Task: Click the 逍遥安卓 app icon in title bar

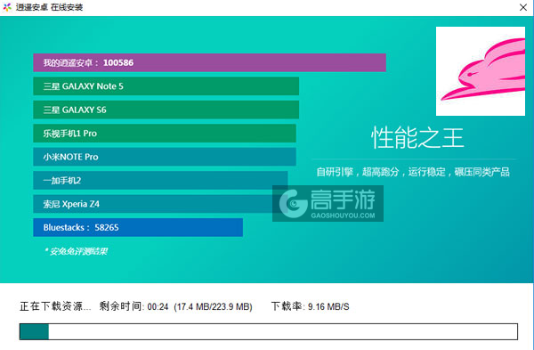Action: [x=7, y=7]
